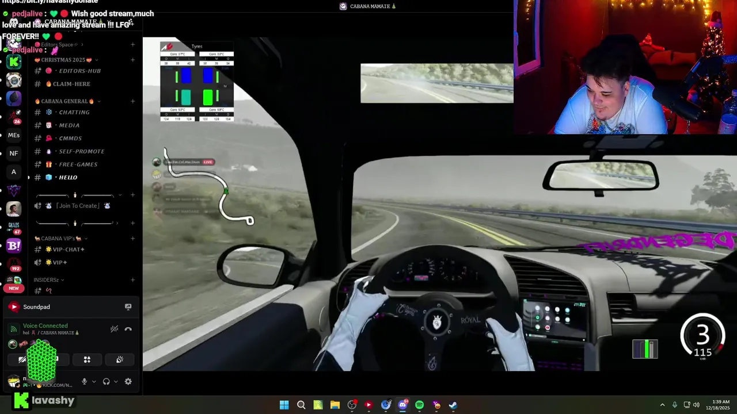Add channel to CHRISTMAS 2025 category
Image resolution: width=737 pixels, height=414 pixels.
click(x=132, y=60)
